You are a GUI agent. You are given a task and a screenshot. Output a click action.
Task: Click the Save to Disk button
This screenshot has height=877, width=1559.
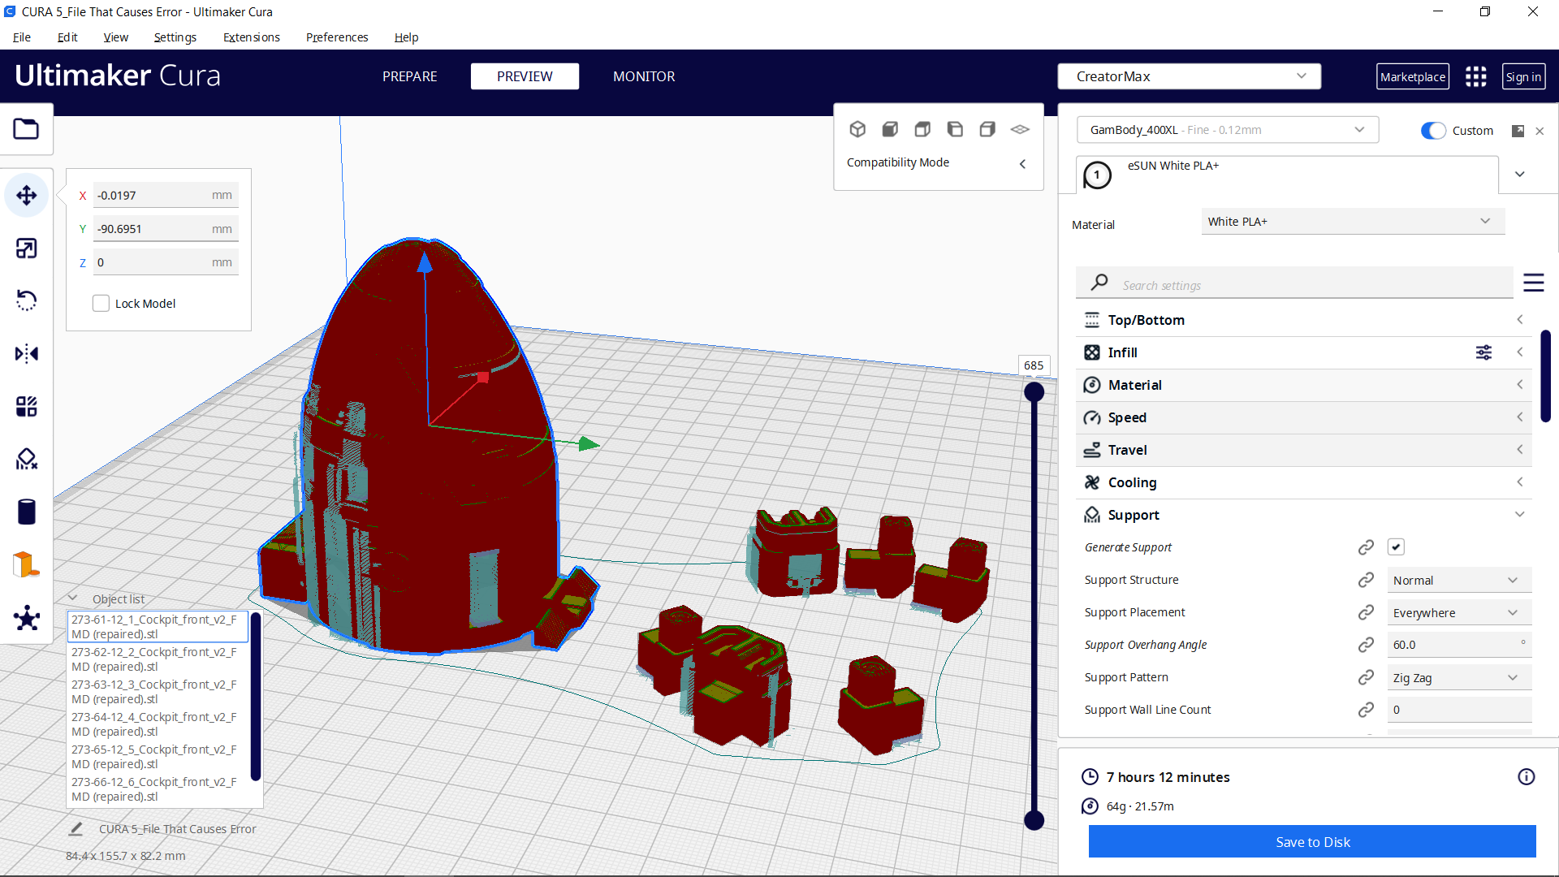click(x=1312, y=842)
